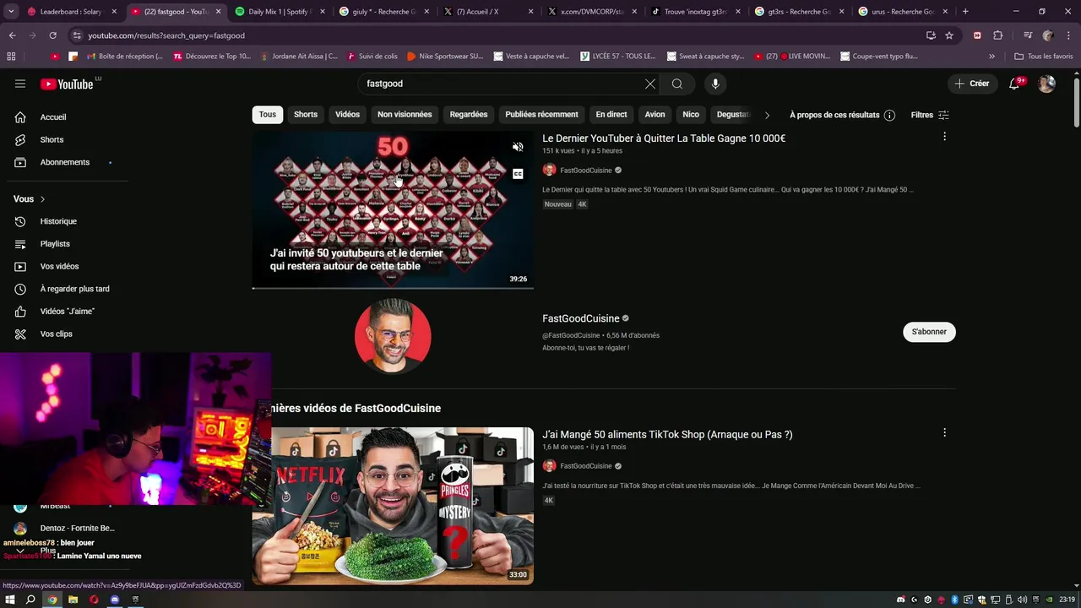Expand more subscriptions with Plus chevron

[x=20, y=551]
